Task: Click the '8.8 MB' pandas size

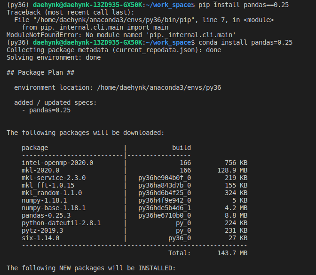Action: coord(236,216)
